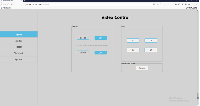Toggle output 02 ON switch
Image resolution: width=200 pixels, height=106 pixels.
point(101,53)
